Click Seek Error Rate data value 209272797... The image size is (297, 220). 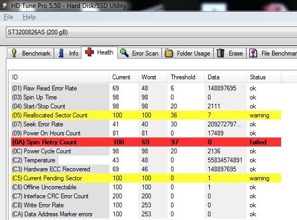(x=224, y=124)
